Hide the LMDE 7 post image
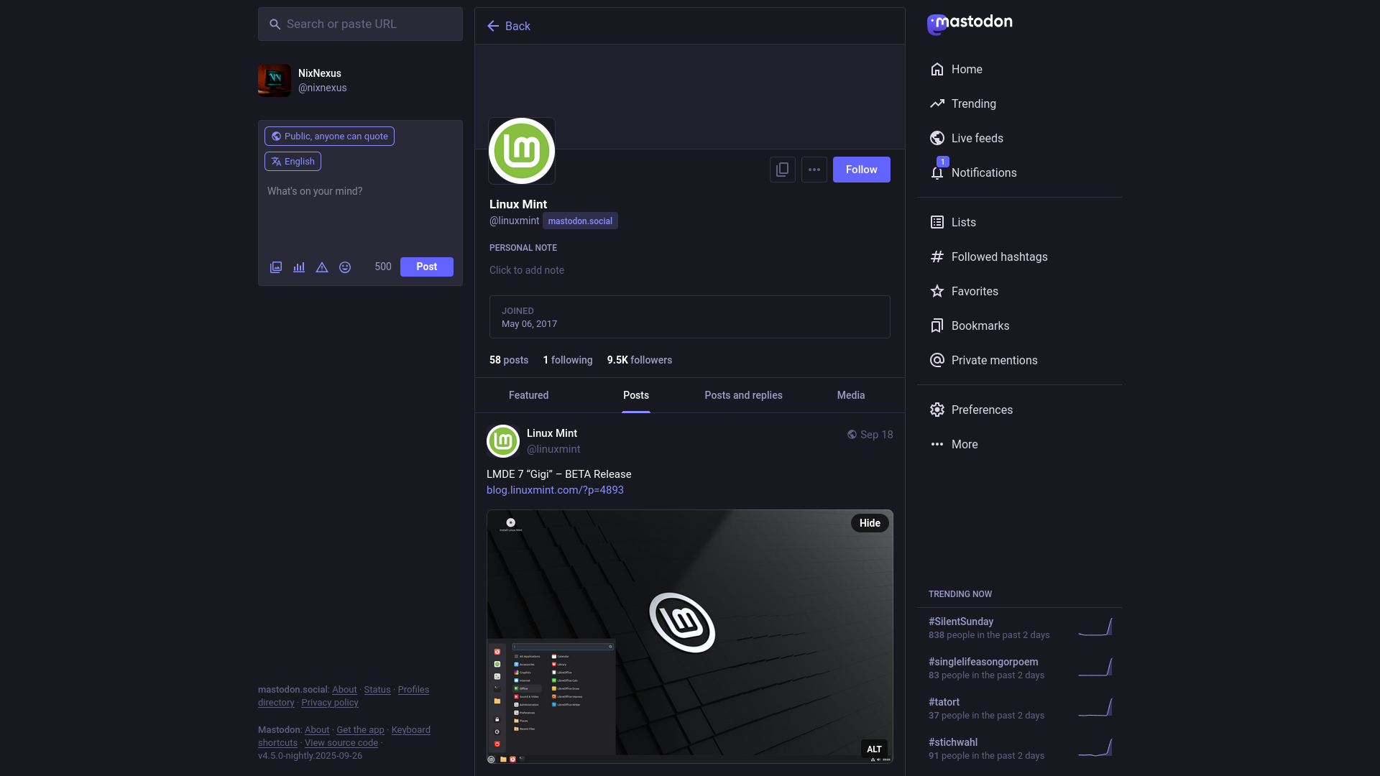 tap(869, 523)
